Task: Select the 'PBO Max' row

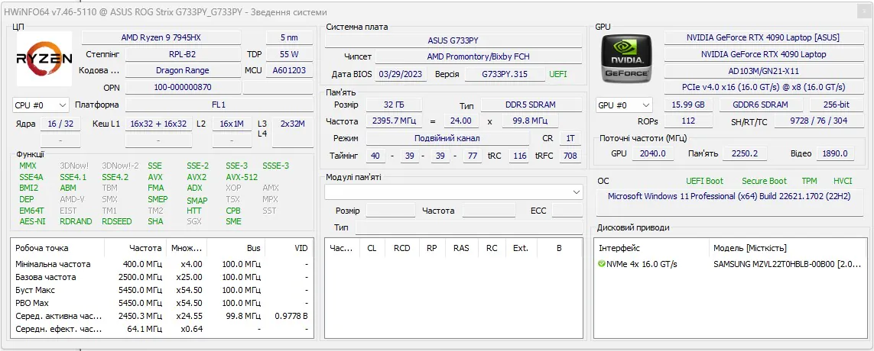Action: point(161,303)
